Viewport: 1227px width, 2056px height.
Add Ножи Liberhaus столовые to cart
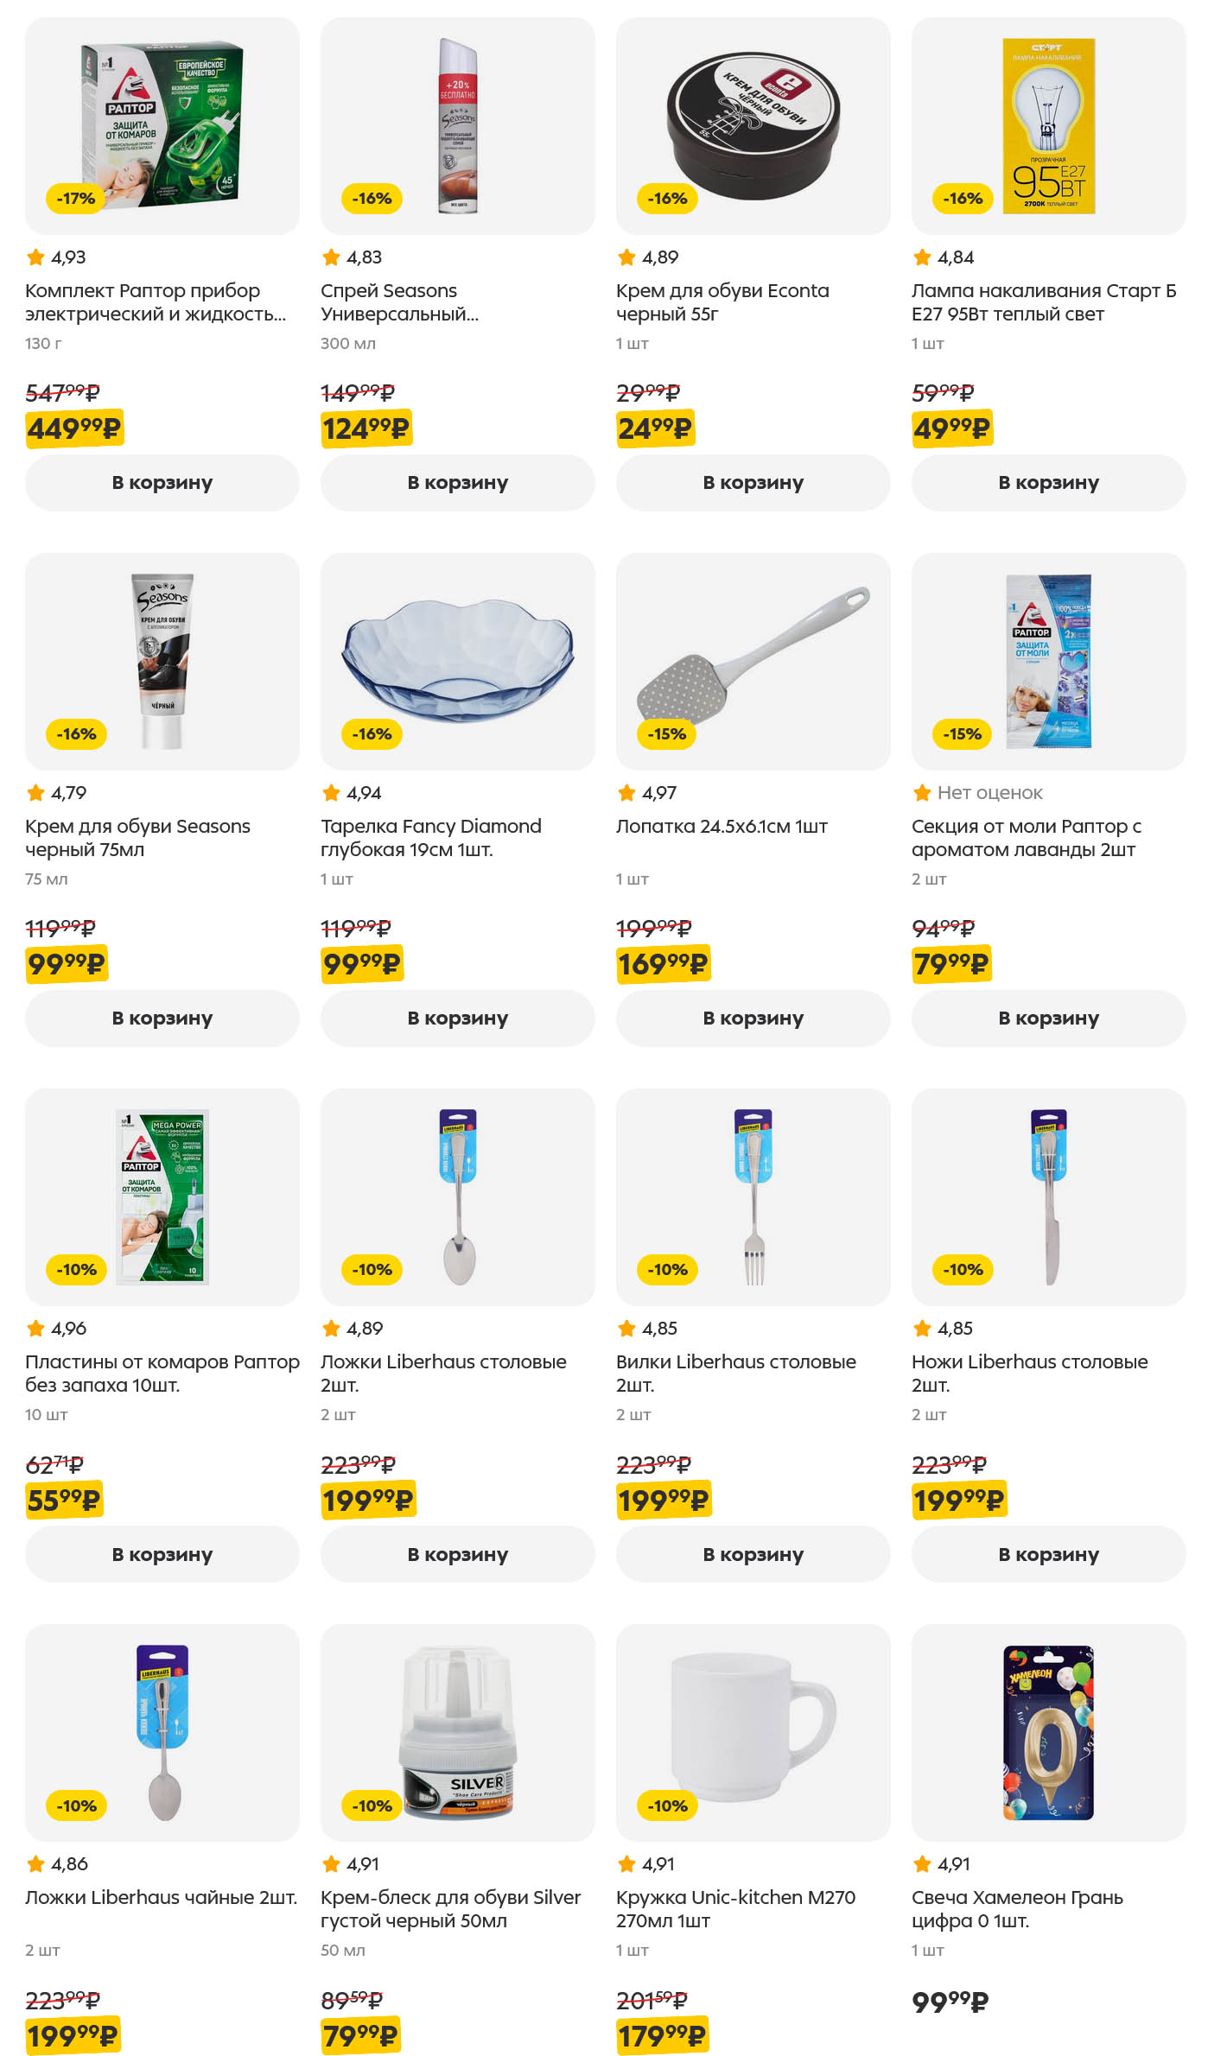pos(1048,1554)
